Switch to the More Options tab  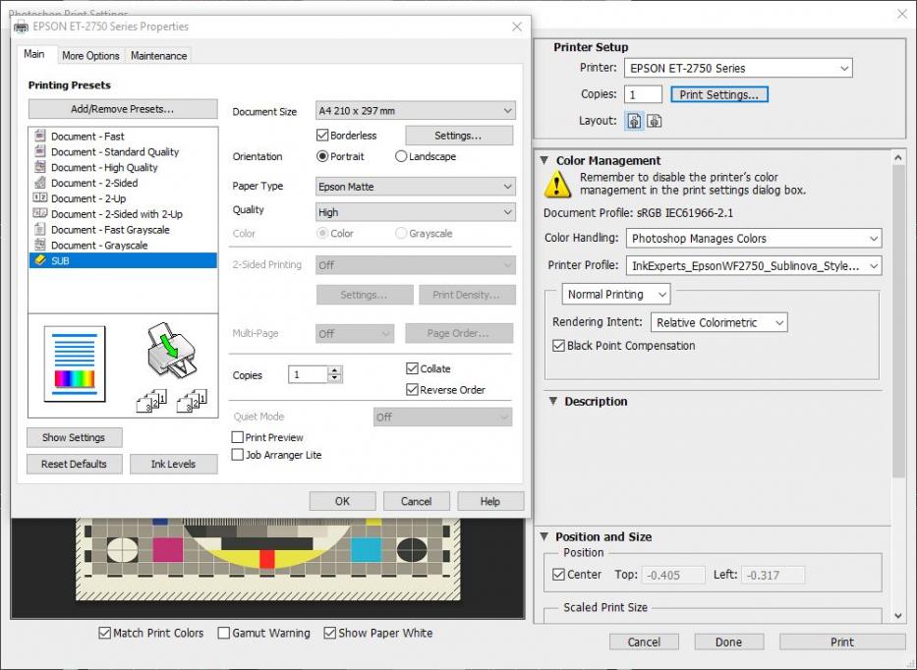click(90, 56)
